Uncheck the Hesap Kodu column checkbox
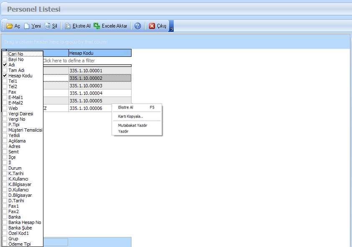Viewport: 352px width, 247px height. tap(5, 76)
